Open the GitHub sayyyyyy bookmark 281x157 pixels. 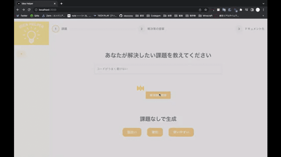[x=126, y=16]
